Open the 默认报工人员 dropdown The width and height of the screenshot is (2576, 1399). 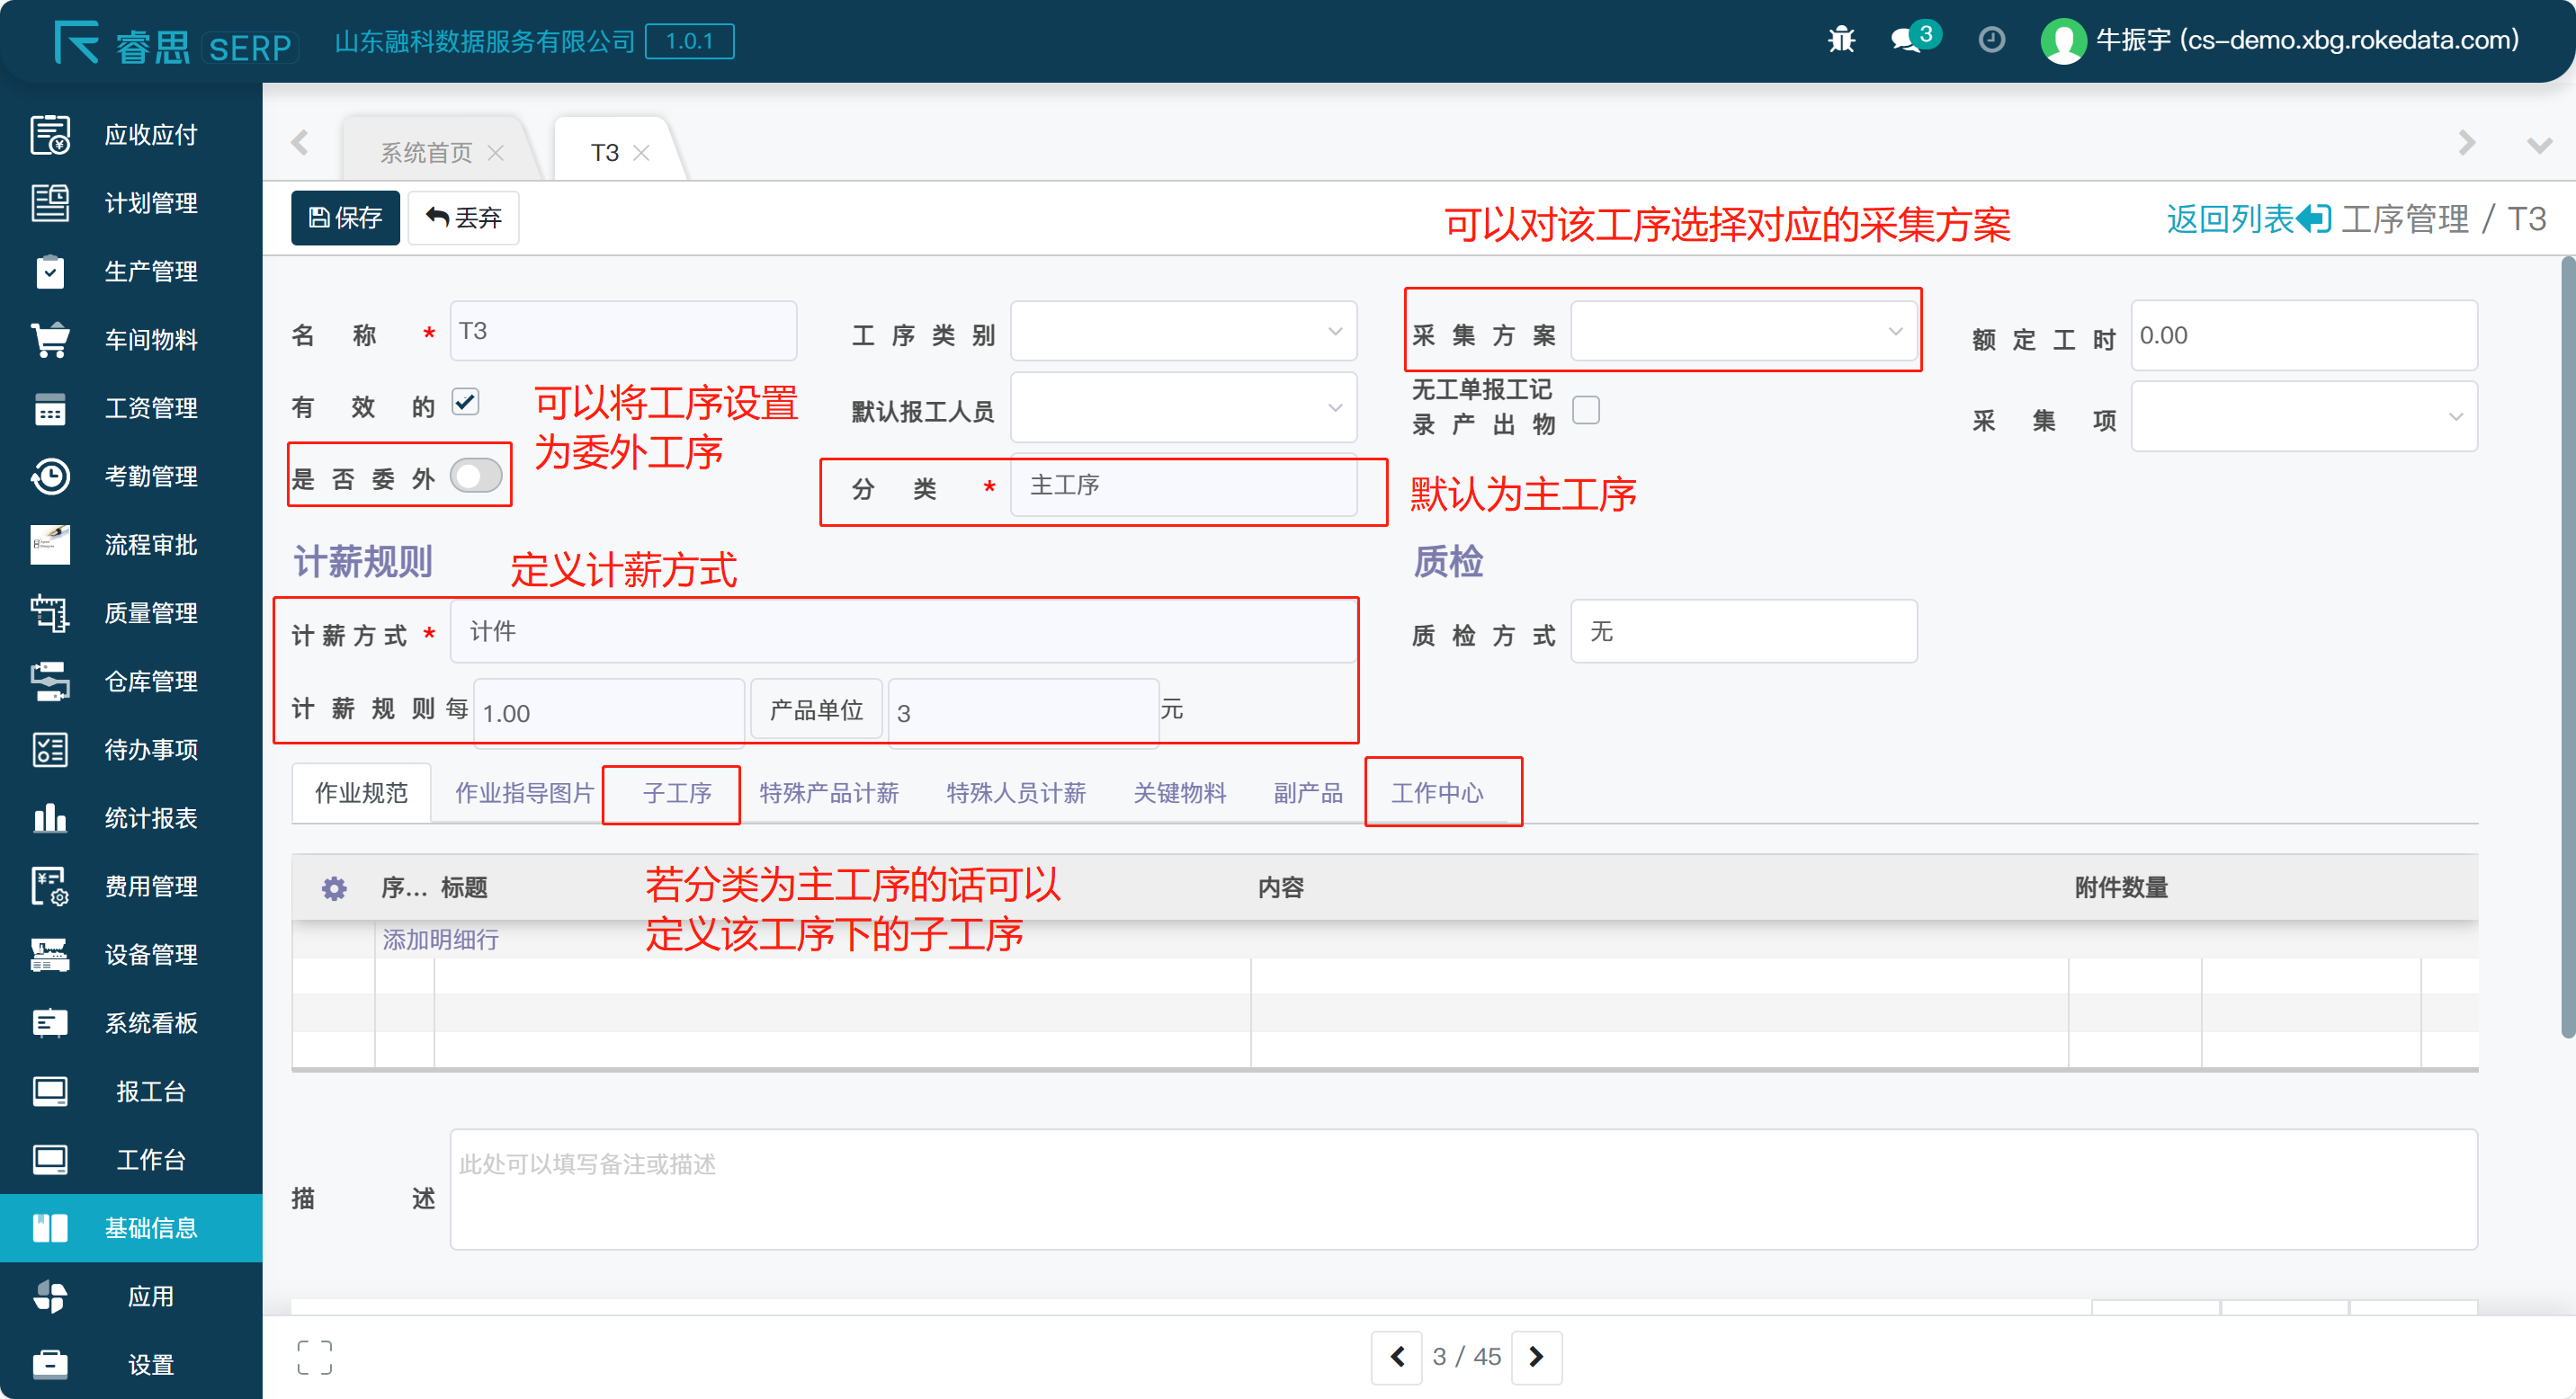coord(1183,407)
